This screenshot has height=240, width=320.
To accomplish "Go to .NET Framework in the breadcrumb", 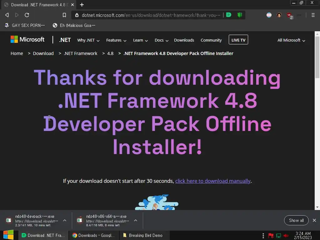I will [80, 53].
